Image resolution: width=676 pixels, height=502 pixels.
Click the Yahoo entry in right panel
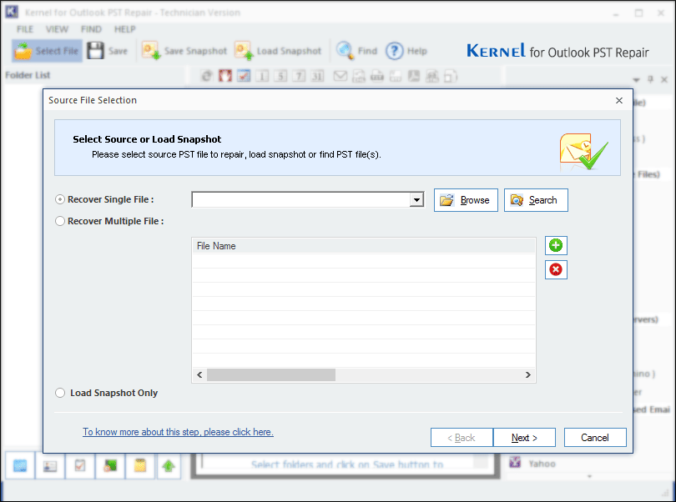542,464
